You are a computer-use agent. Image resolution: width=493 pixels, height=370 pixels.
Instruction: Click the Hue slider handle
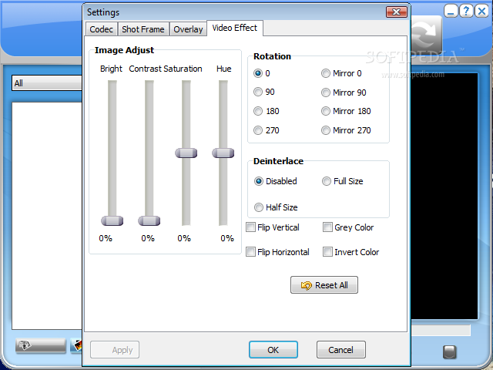point(223,153)
